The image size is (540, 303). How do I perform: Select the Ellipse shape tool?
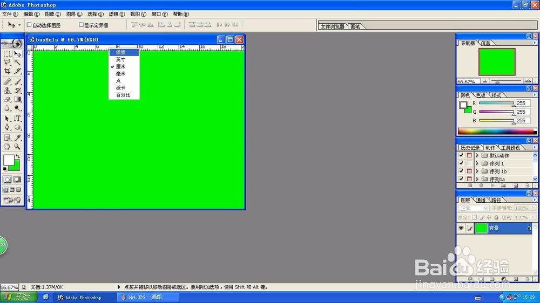point(17,127)
